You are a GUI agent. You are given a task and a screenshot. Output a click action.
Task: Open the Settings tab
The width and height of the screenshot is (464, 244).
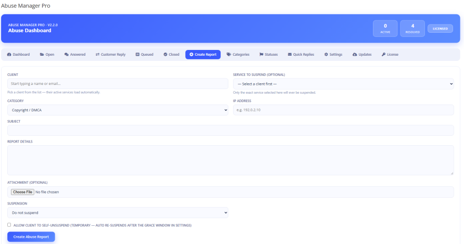point(333,55)
